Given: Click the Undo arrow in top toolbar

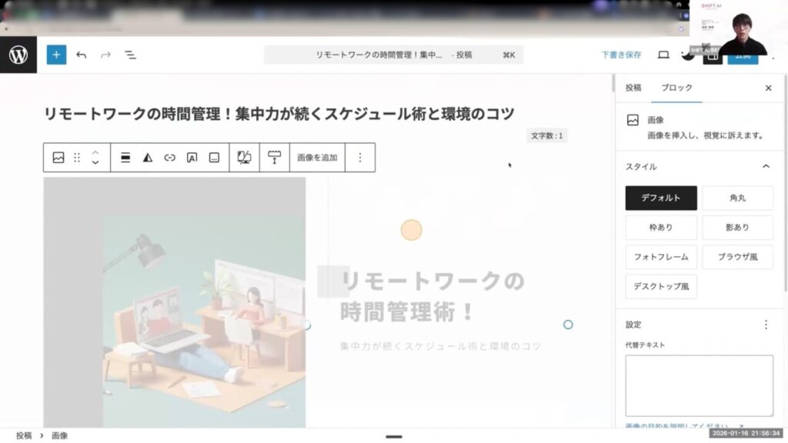Looking at the screenshot, I should (x=82, y=55).
